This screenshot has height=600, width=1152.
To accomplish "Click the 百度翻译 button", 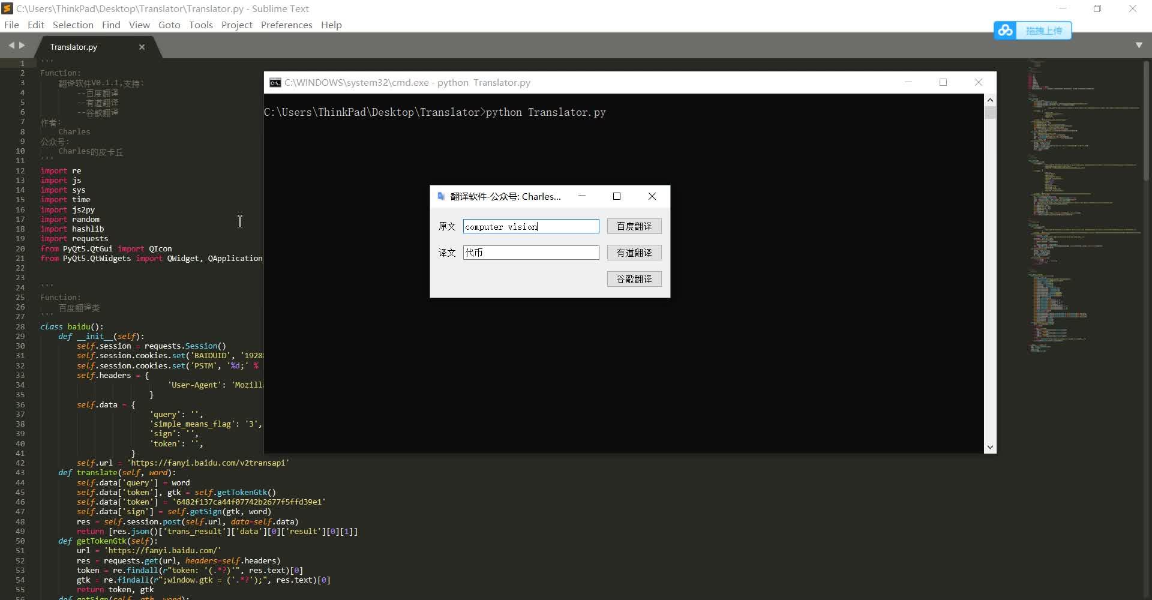I will coord(634,226).
